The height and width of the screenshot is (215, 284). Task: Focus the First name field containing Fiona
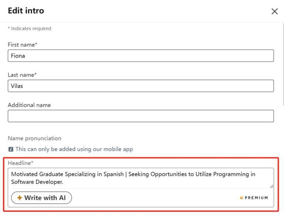coord(141,56)
